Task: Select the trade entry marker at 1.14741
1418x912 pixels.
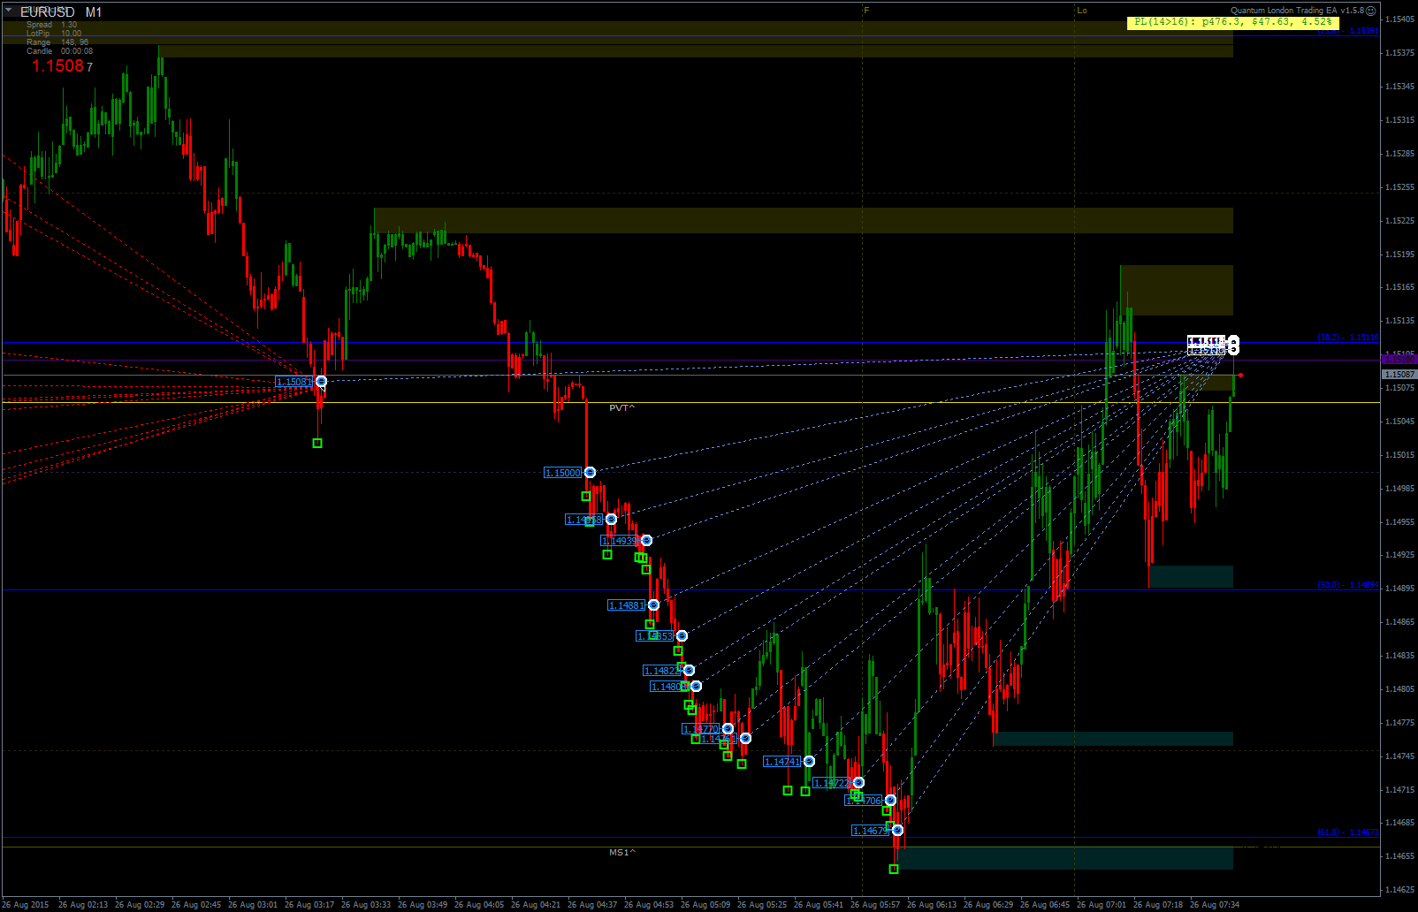Action: point(809,762)
